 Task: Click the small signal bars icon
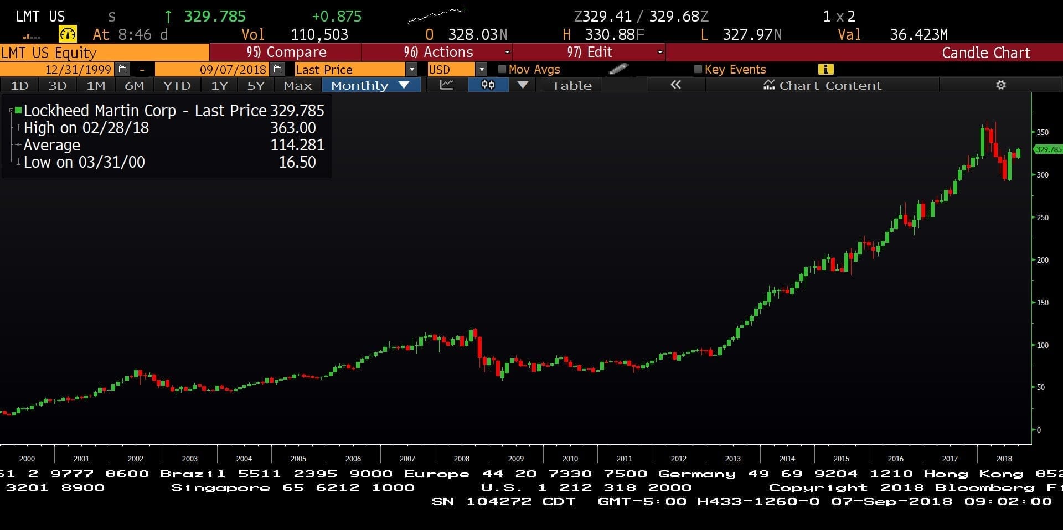point(32,37)
